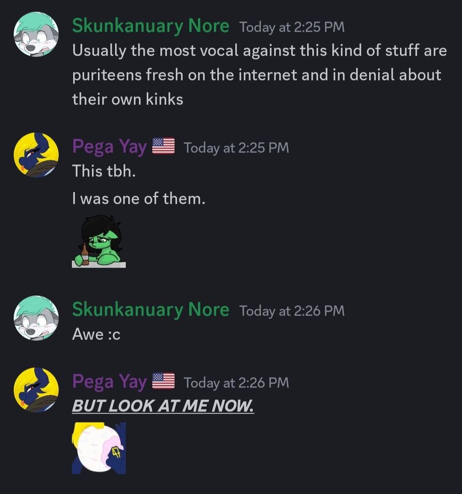Click Pega Yay username at 2:26 PM
This screenshot has width=462, height=494.
point(110,382)
